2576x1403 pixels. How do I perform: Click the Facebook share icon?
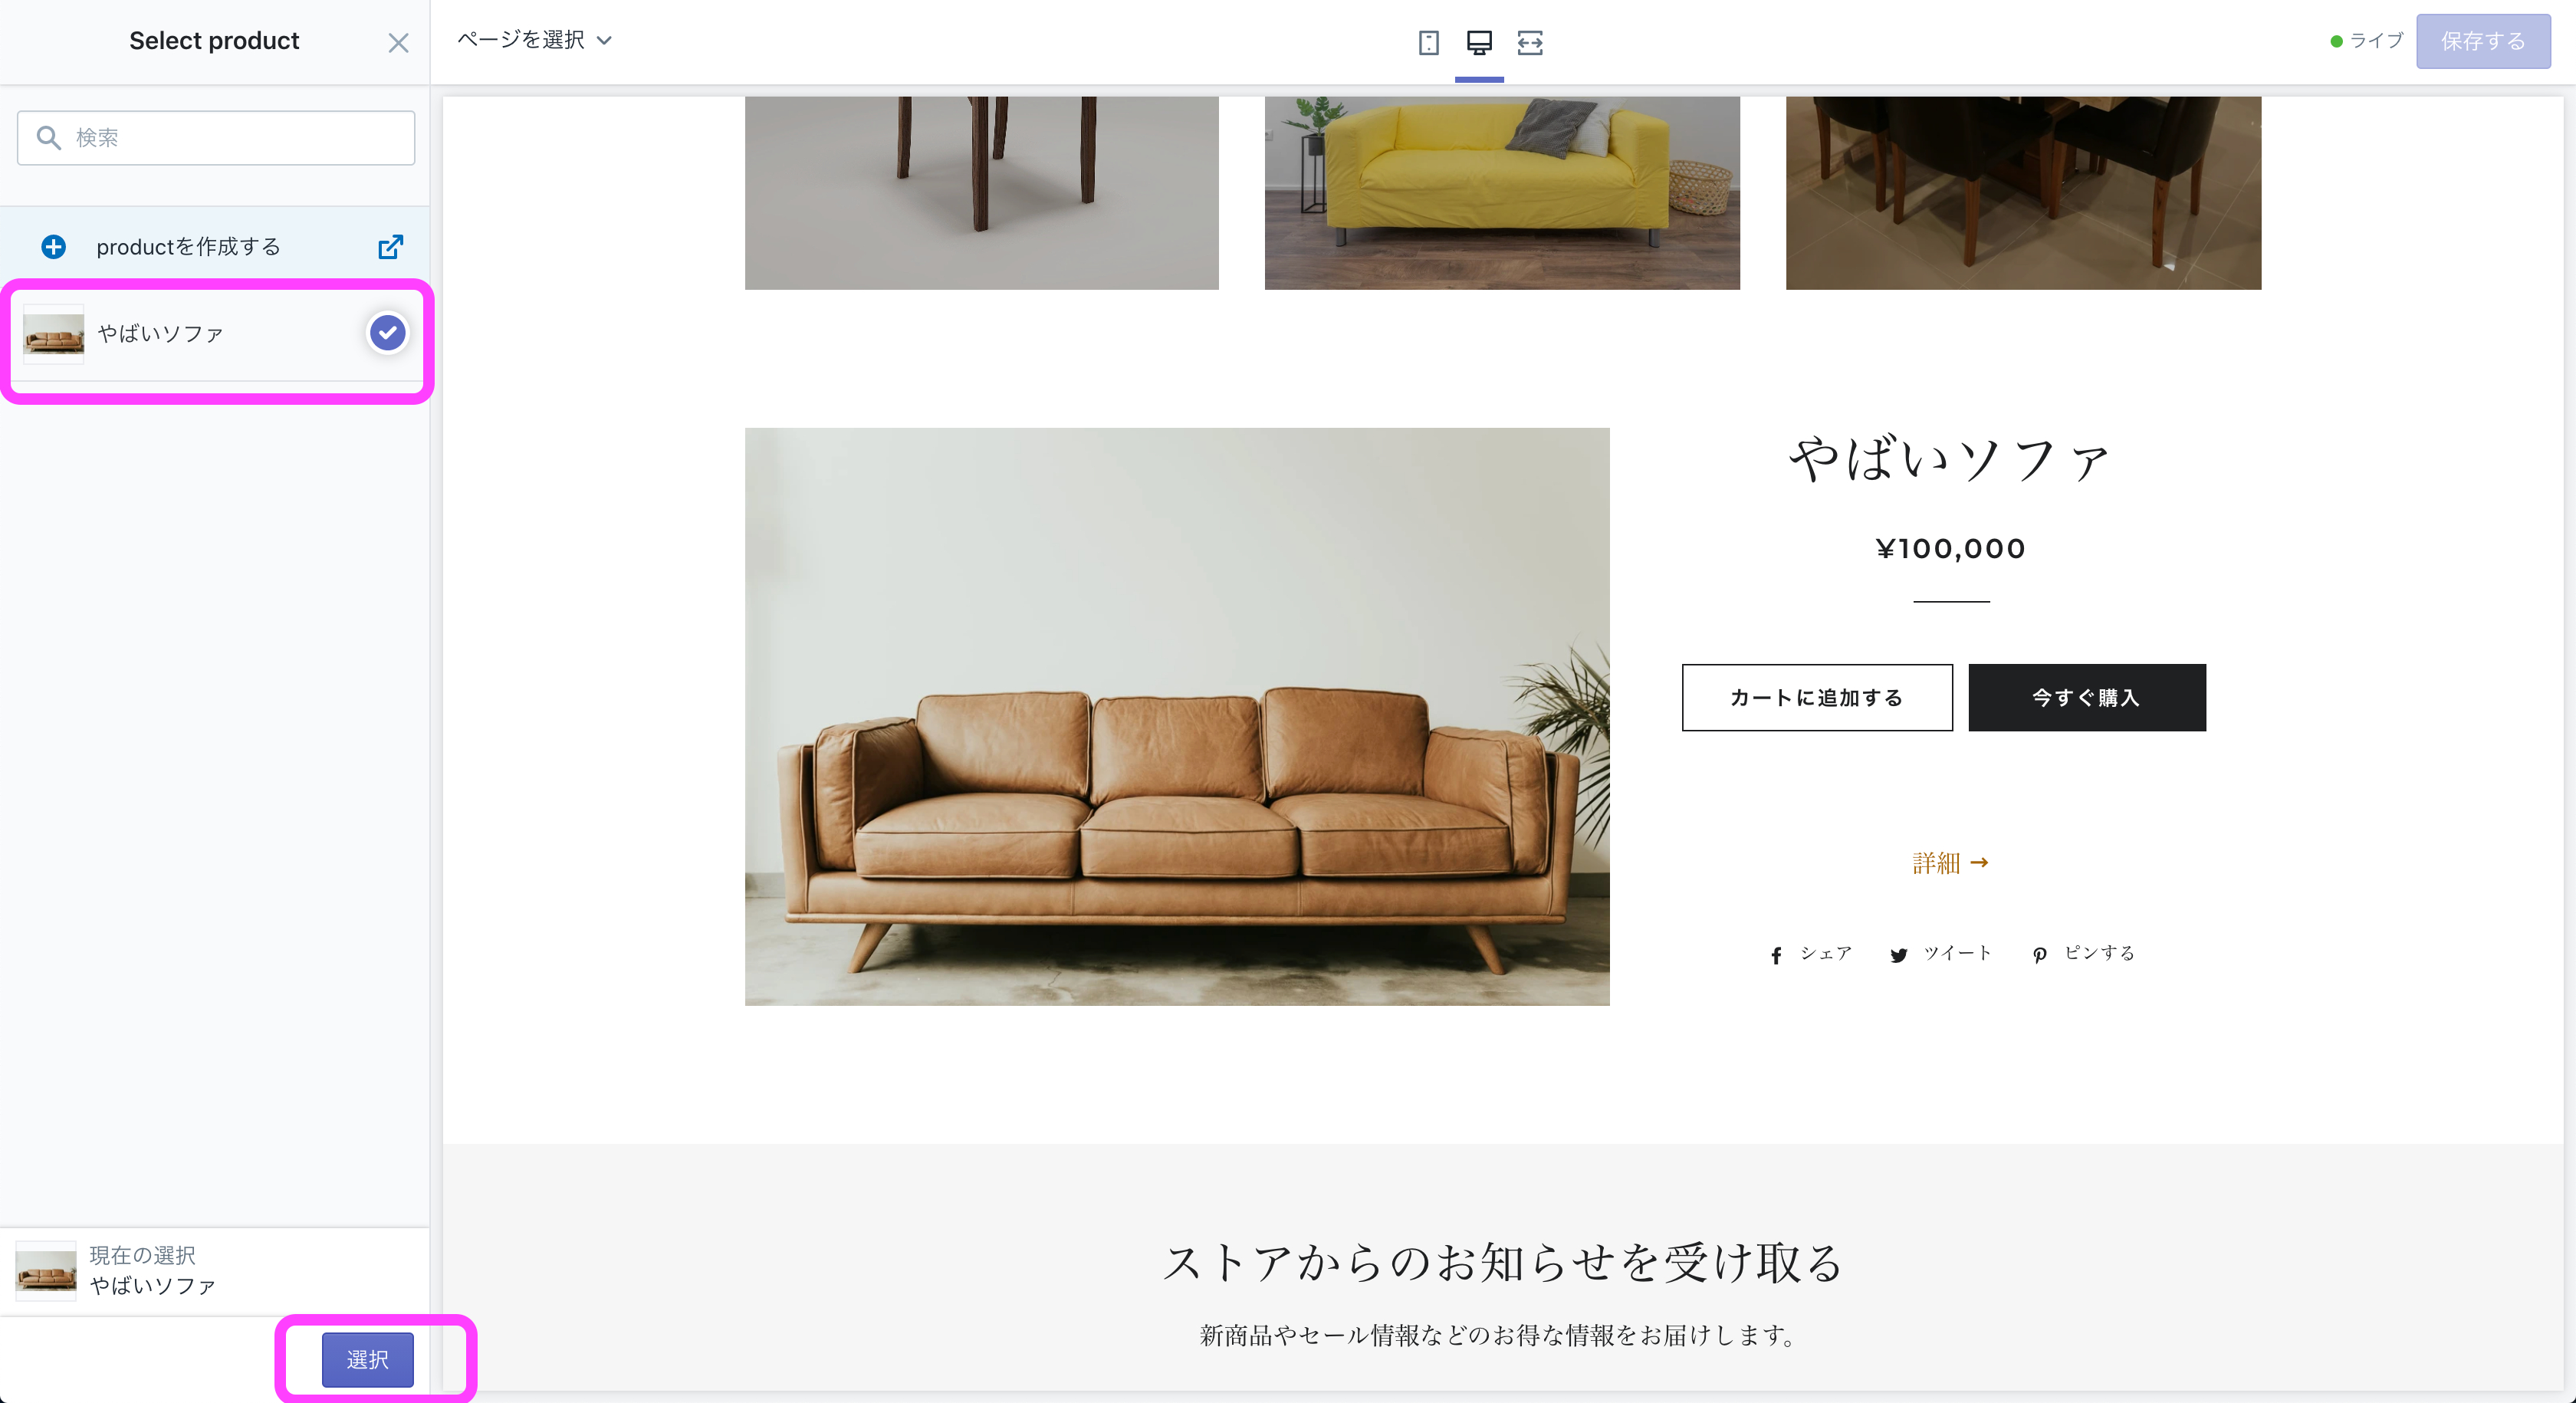pos(1776,954)
